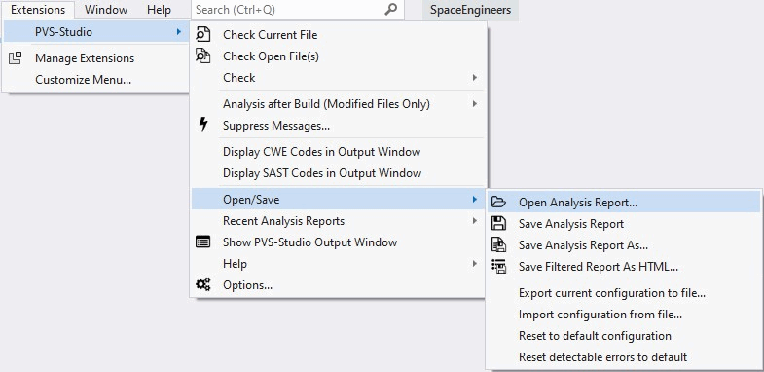
Task: Click the Save Filtered Report As HTML icon
Action: [498, 266]
